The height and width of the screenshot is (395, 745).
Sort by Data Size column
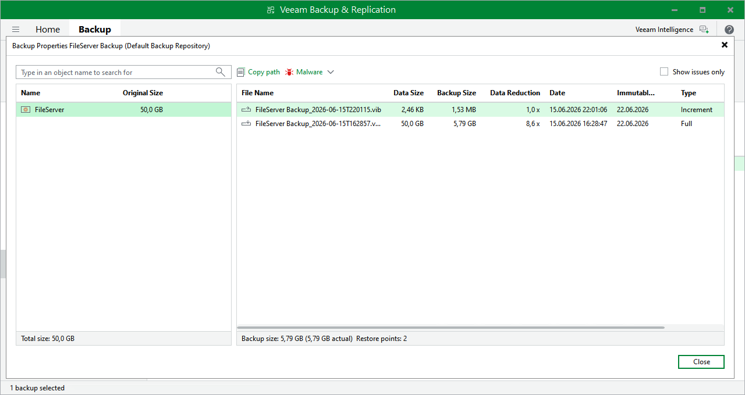pyautogui.click(x=409, y=93)
